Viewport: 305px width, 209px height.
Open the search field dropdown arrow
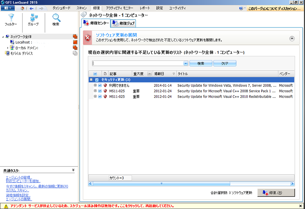(x=185, y=63)
